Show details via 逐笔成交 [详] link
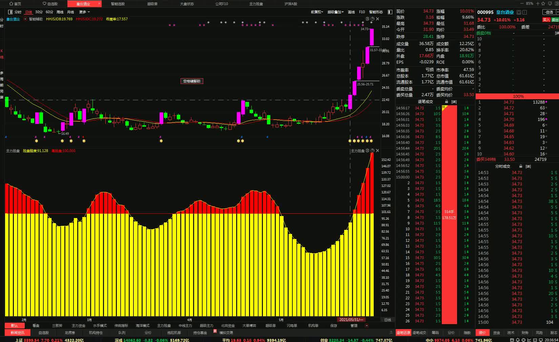Screen dimensions: 559x342 454,102
